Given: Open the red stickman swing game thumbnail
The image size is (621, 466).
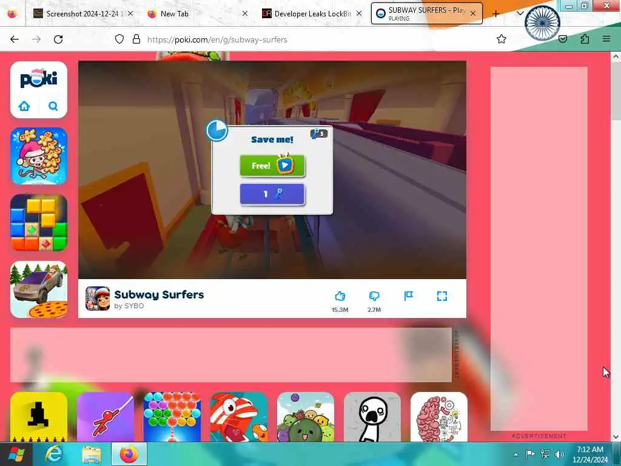Looking at the screenshot, I should click(106, 417).
